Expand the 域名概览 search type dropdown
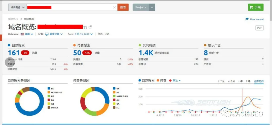The image size is (272, 125). point(17,7)
